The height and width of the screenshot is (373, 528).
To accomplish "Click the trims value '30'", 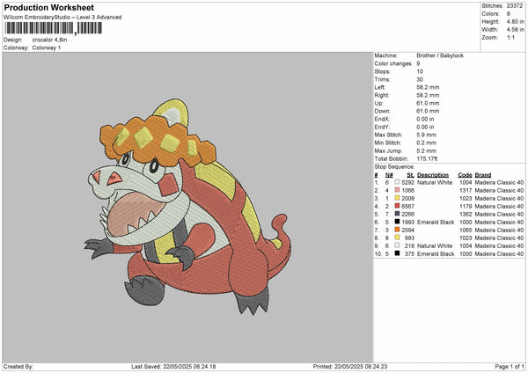I will (x=420, y=79).
